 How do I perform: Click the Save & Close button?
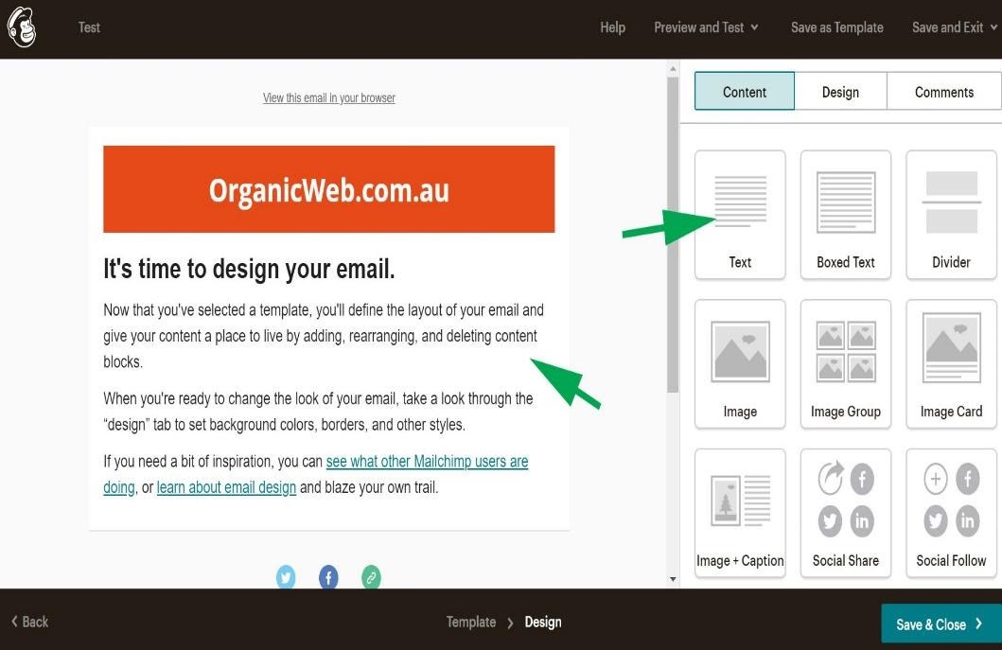click(938, 624)
